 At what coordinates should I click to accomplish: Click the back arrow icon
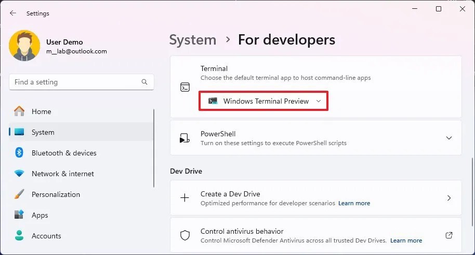12,13
